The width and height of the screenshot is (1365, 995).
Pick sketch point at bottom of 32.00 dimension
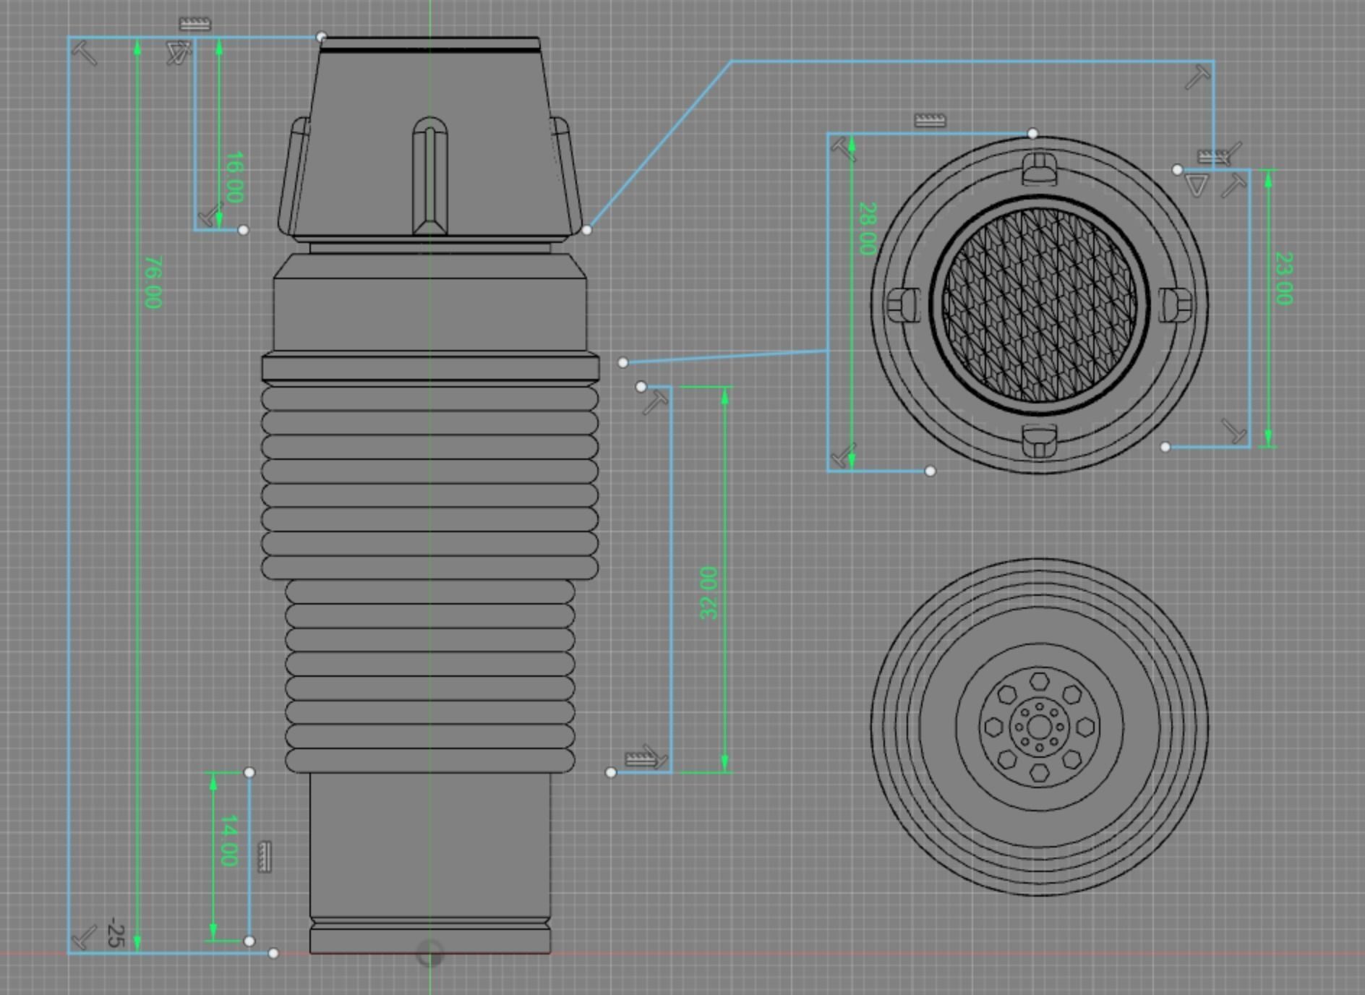pos(611,772)
